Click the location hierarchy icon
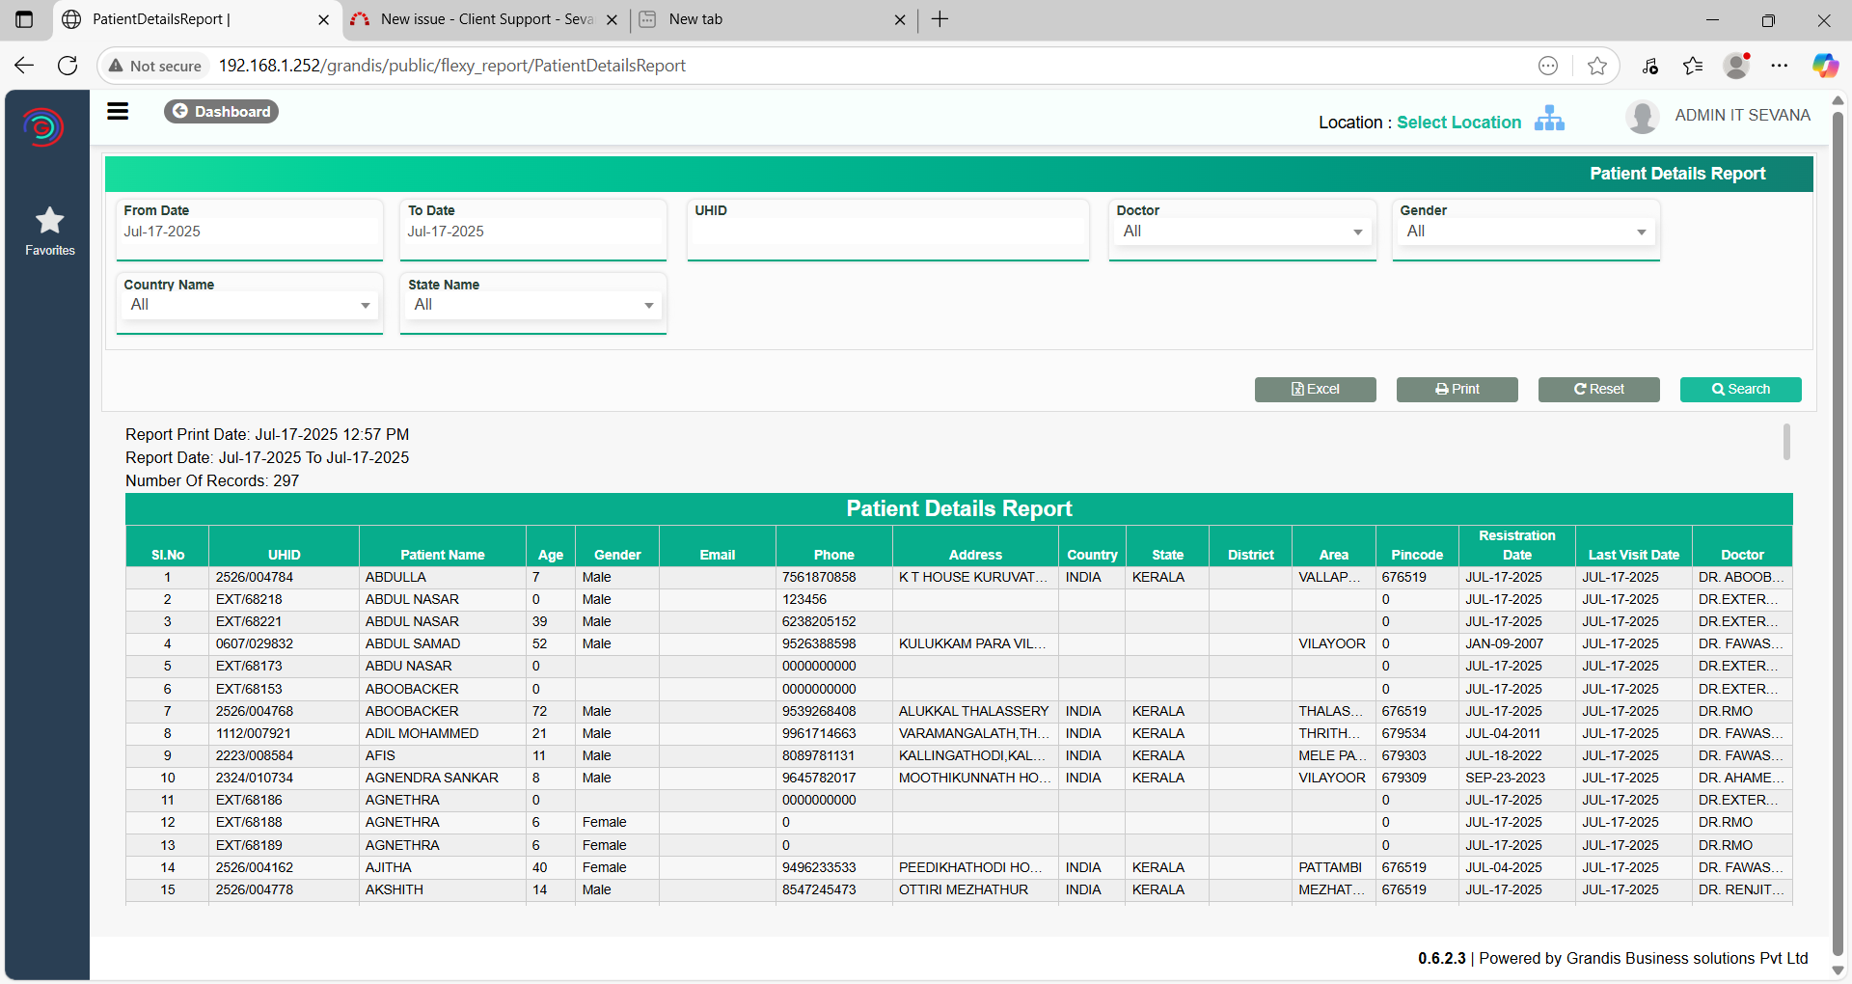Viewport: 1852px width, 984px height. [x=1549, y=119]
